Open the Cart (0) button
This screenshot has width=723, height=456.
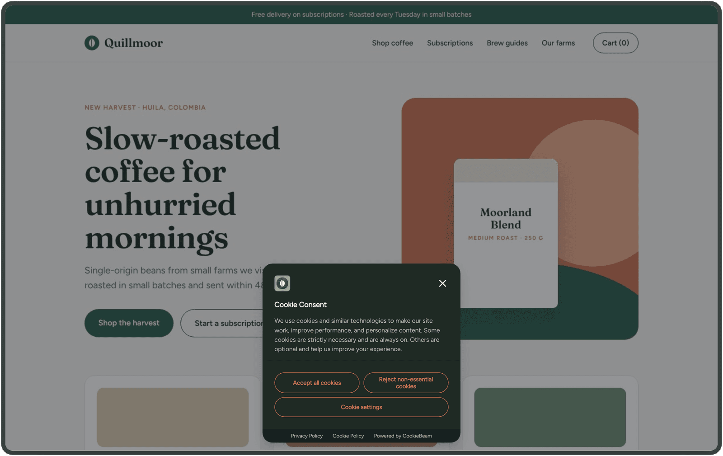(x=615, y=43)
